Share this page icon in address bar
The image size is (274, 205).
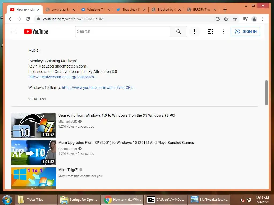pos(226,19)
